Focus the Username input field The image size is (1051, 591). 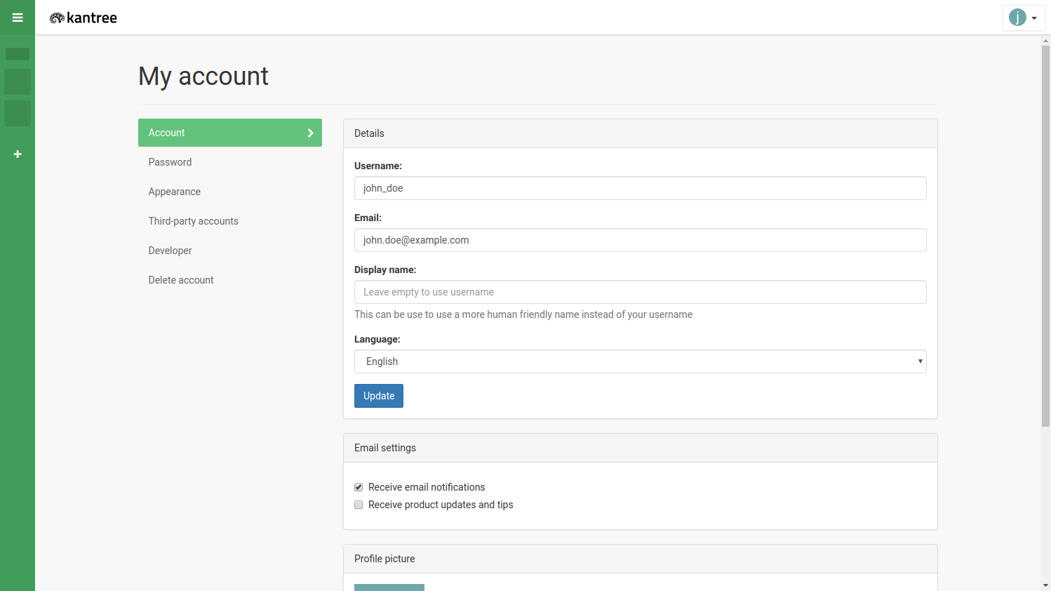tap(640, 188)
